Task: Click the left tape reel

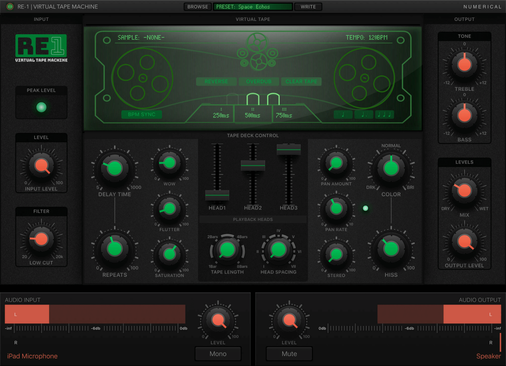Action: [142, 78]
